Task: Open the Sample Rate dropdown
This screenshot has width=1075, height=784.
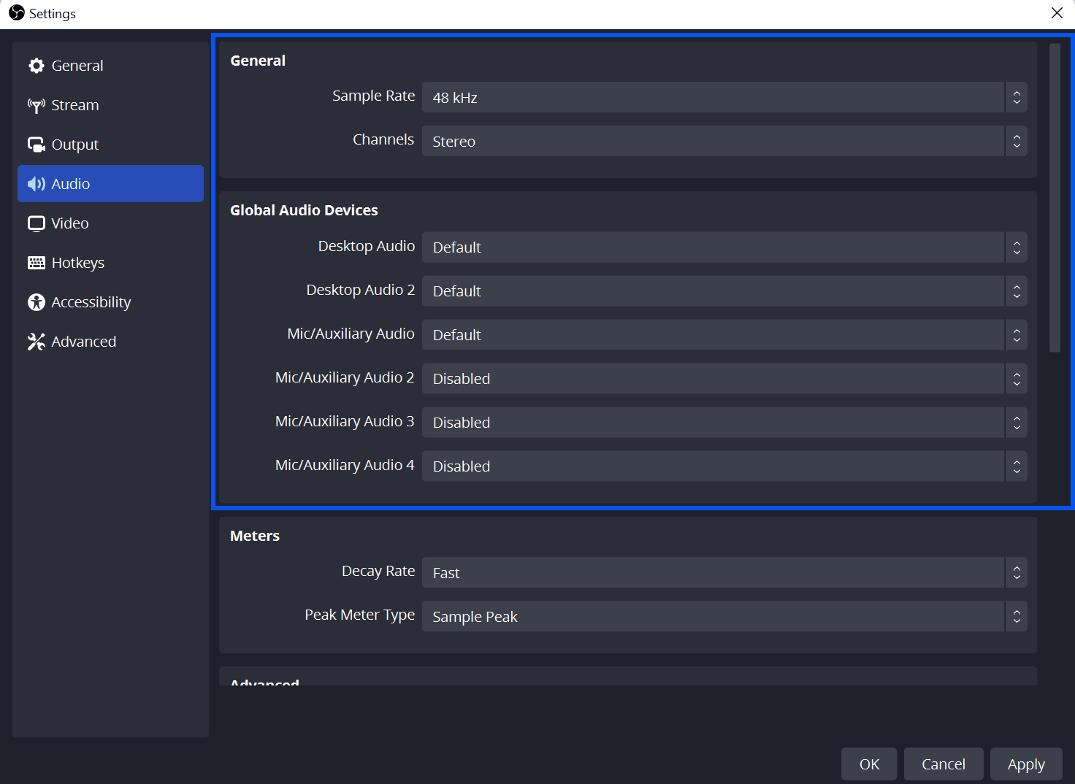Action: (x=724, y=97)
